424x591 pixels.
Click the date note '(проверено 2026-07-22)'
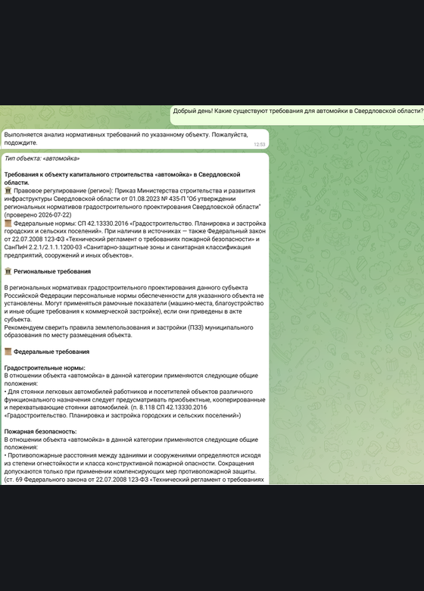point(37,215)
